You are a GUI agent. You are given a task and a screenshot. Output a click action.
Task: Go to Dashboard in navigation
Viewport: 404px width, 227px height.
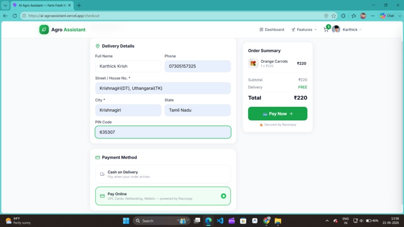click(272, 30)
